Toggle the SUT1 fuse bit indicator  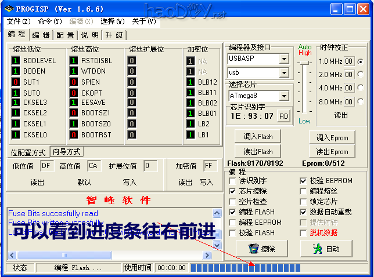click(x=16, y=82)
